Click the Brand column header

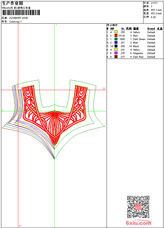point(151,29)
